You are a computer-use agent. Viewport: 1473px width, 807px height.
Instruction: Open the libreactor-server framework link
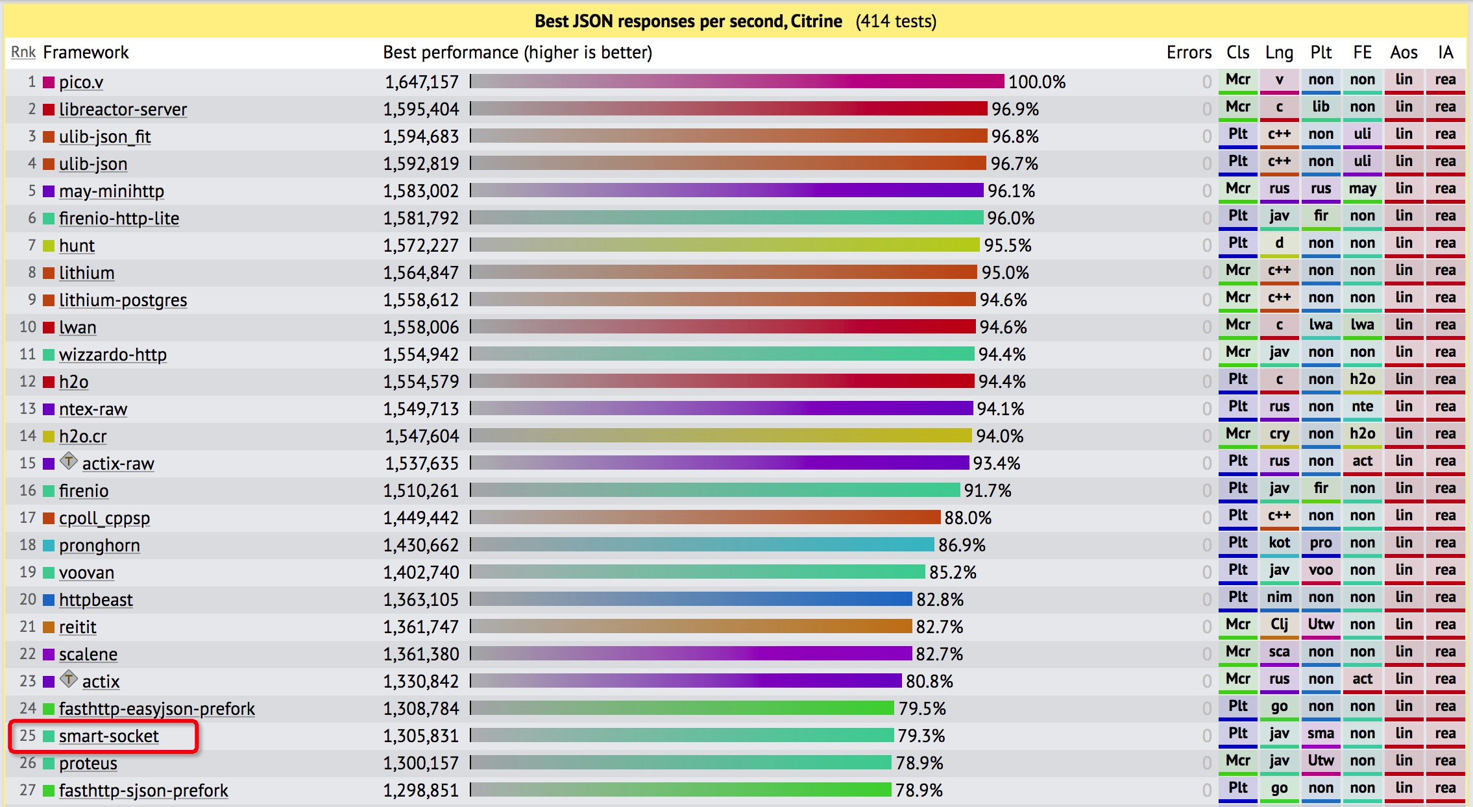click(123, 110)
